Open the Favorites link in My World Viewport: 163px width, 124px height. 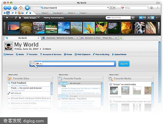[x=32, y=54]
